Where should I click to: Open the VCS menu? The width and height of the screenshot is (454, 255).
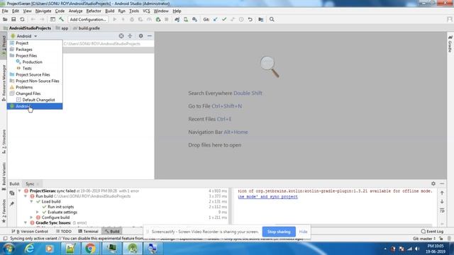[x=146, y=11]
